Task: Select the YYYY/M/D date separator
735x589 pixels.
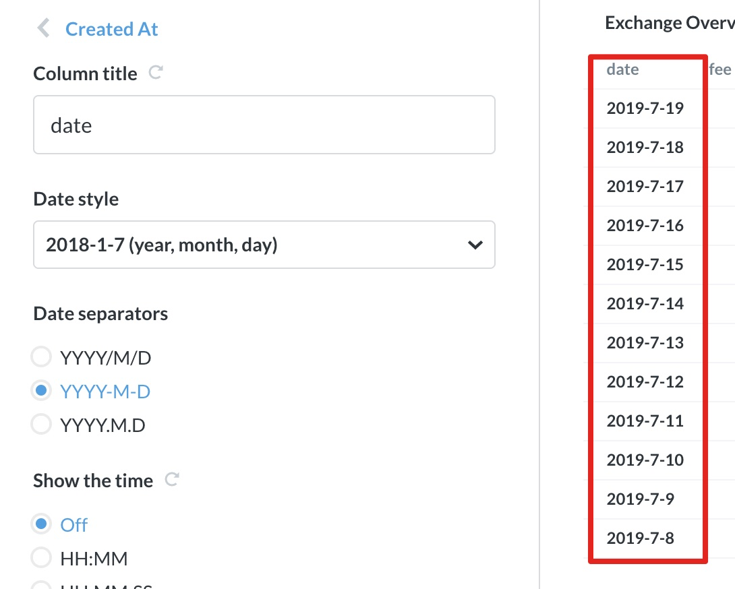Action: [x=41, y=356]
